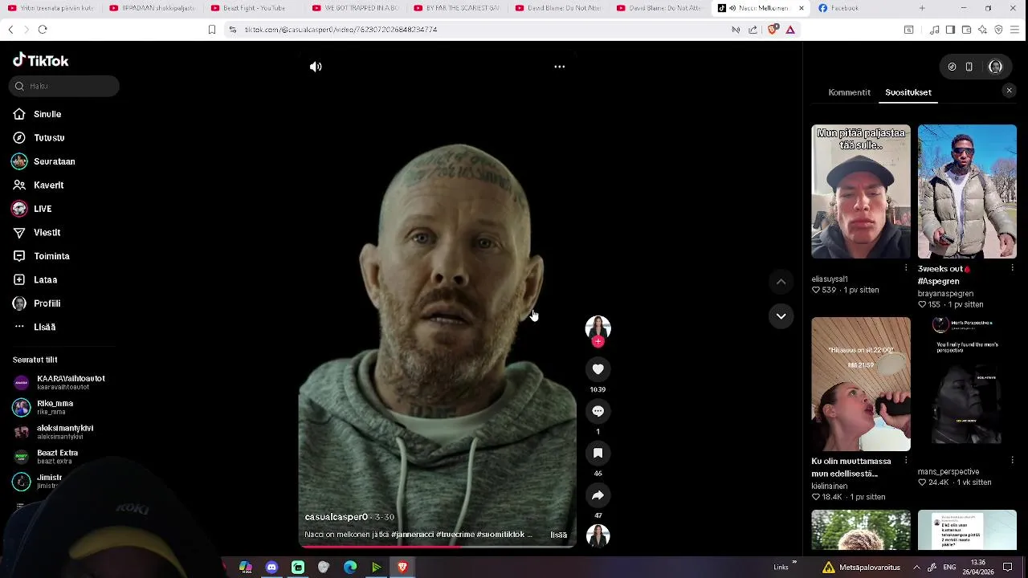Open comments via the speech bubble icon
The height and width of the screenshot is (578, 1028).
(598, 411)
